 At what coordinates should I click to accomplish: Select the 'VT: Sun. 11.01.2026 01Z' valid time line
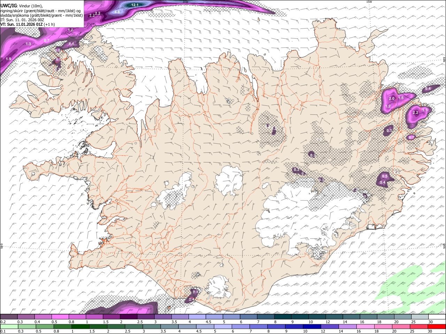tap(21, 24)
